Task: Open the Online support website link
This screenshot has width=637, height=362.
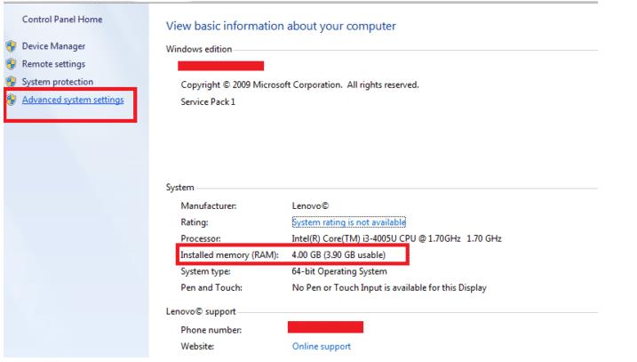Action: coord(322,346)
